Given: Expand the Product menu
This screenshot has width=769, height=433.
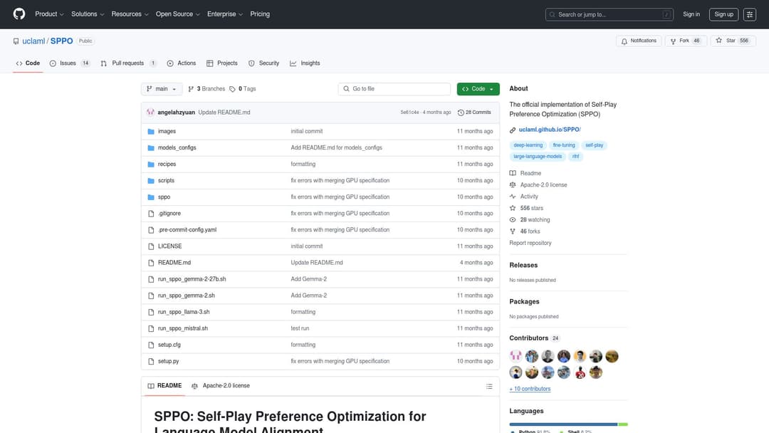Looking at the screenshot, I should coord(49,14).
